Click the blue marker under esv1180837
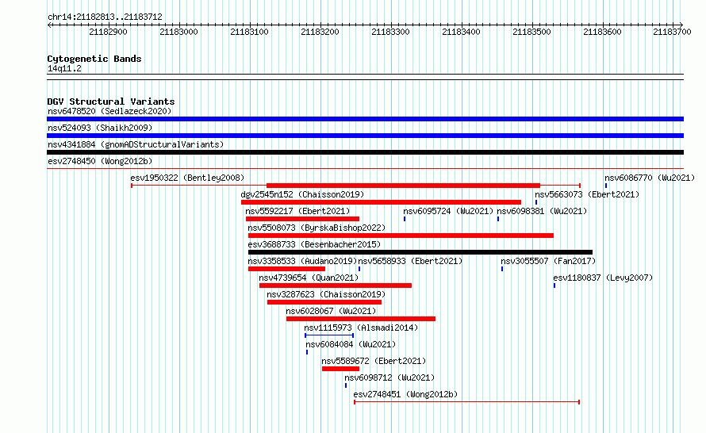Image resolution: width=706 pixels, height=433 pixels. pos(554,285)
